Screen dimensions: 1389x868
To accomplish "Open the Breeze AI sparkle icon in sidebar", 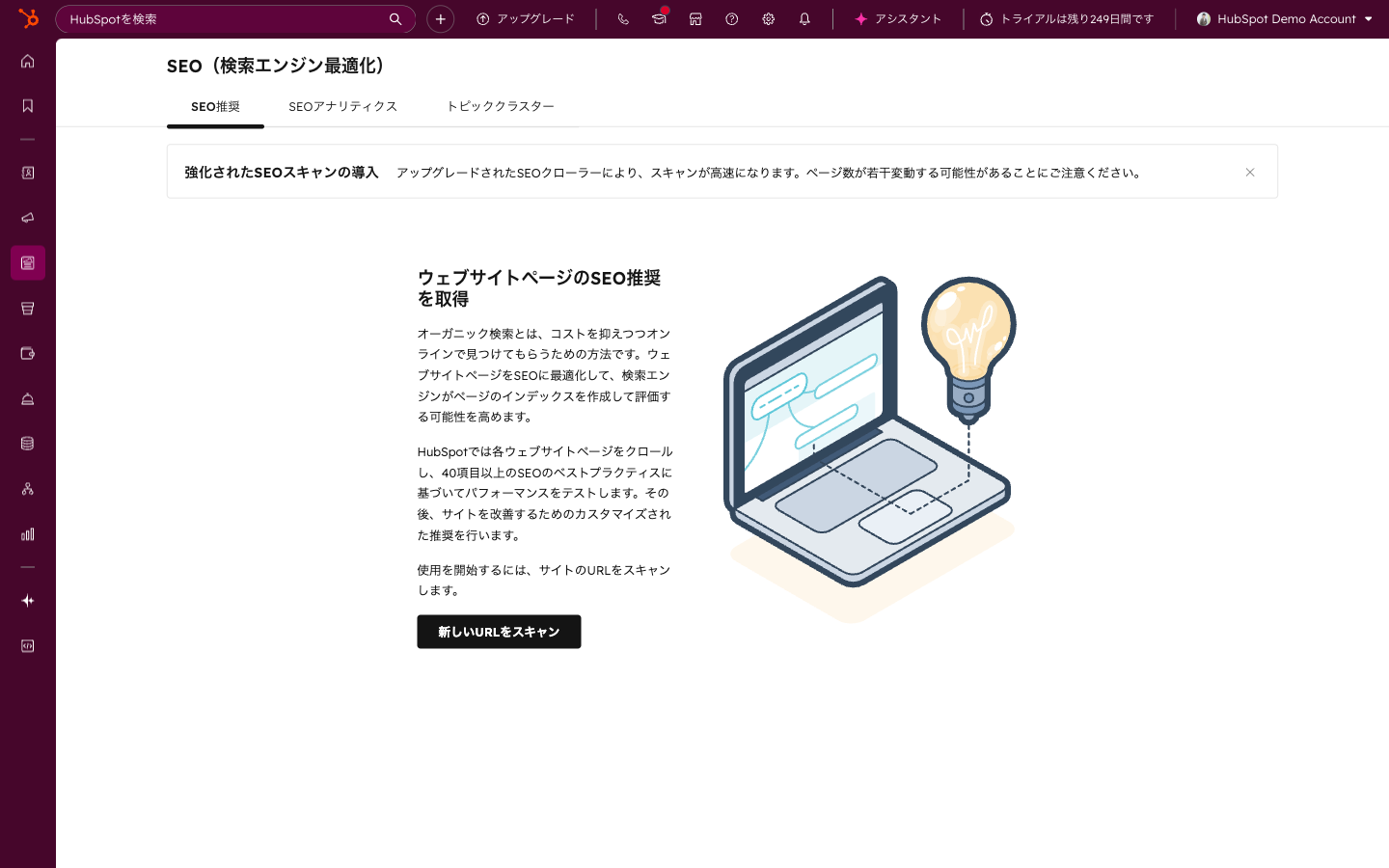I will (27, 600).
